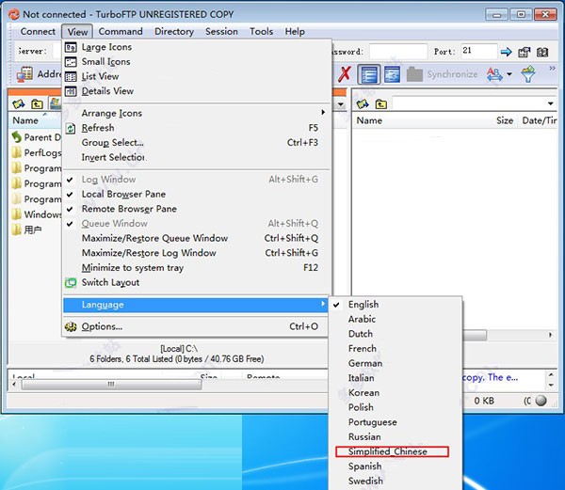565x490 pixels.
Task: Click the Details View menu icon
Action: (x=71, y=91)
